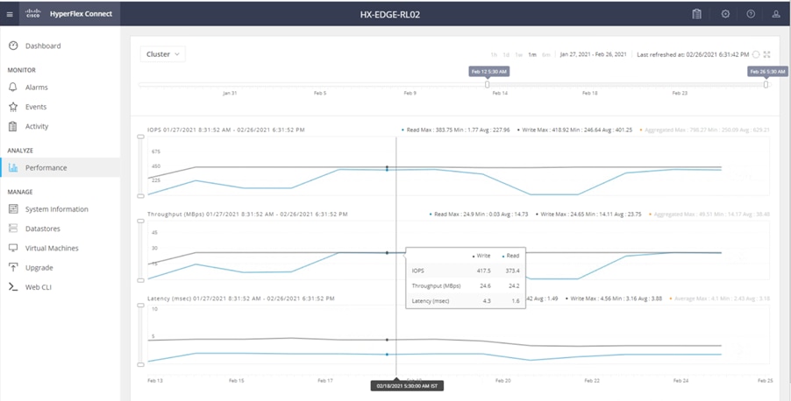The height and width of the screenshot is (401, 791).
Task: Click the Feb 26 5:30 AM timeline handle
Action: pos(766,85)
